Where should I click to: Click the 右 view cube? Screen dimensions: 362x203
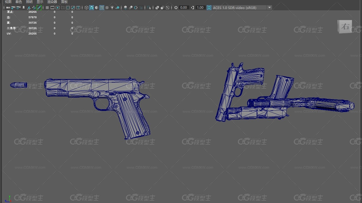345,27
